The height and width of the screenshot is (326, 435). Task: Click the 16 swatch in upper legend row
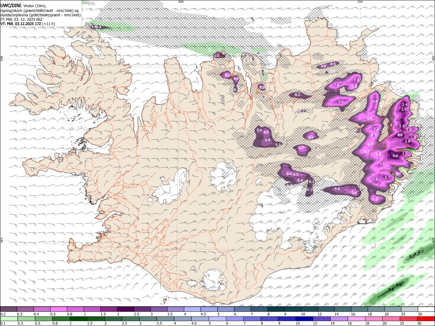pos(359,309)
